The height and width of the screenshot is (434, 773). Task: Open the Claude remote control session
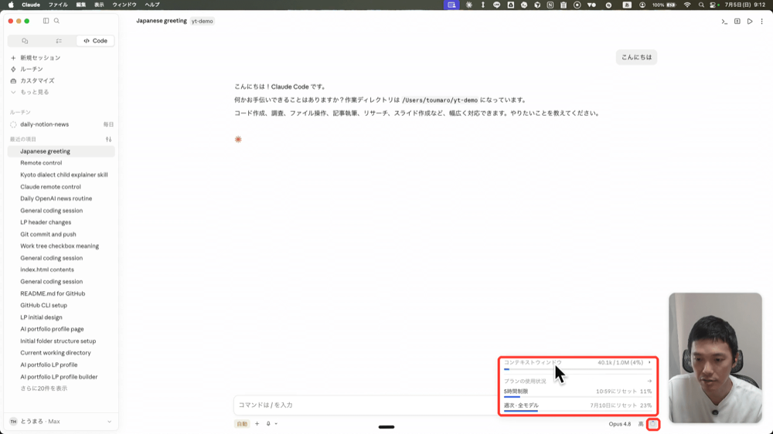coord(62,187)
